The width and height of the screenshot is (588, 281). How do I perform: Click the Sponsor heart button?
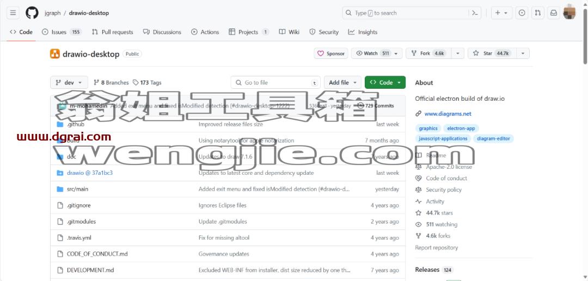point(331,53)
